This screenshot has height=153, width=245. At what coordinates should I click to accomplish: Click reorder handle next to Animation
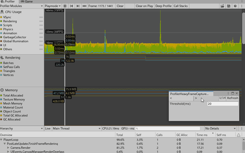[x=41, y=33]
